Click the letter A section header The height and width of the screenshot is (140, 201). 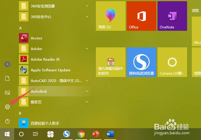pos(20,28)
